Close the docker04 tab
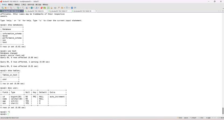 [x=94, y=11]
